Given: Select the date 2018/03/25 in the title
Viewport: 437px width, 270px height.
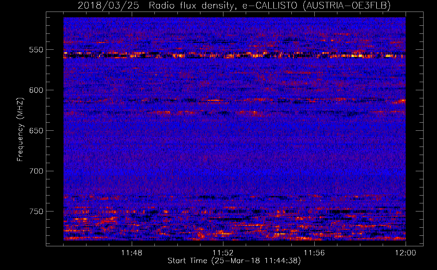Looking at the screenshot, I should pos(108,6).
